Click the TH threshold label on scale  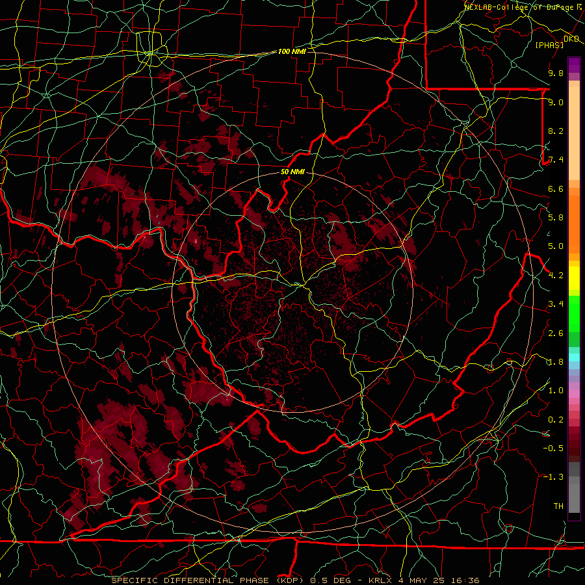tap(558, 506)
